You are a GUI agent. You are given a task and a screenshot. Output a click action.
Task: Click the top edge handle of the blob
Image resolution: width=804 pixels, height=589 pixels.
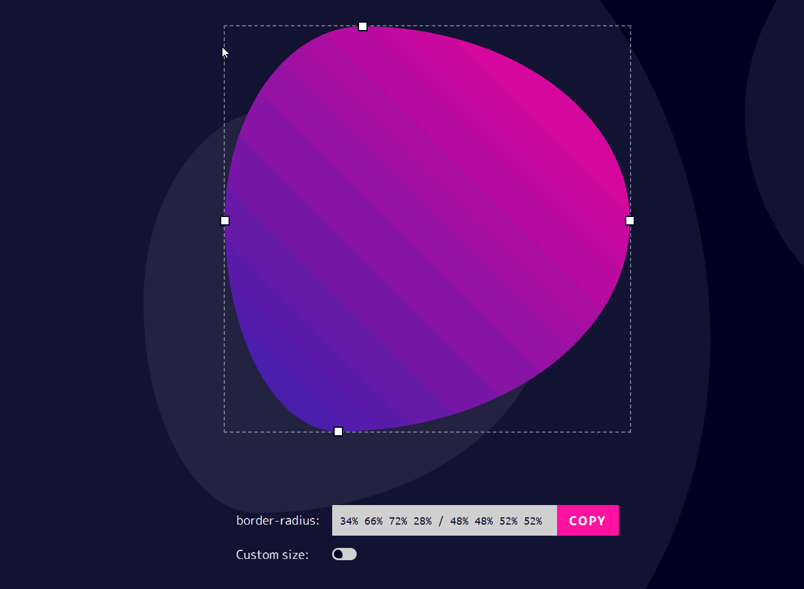[363, 26]
